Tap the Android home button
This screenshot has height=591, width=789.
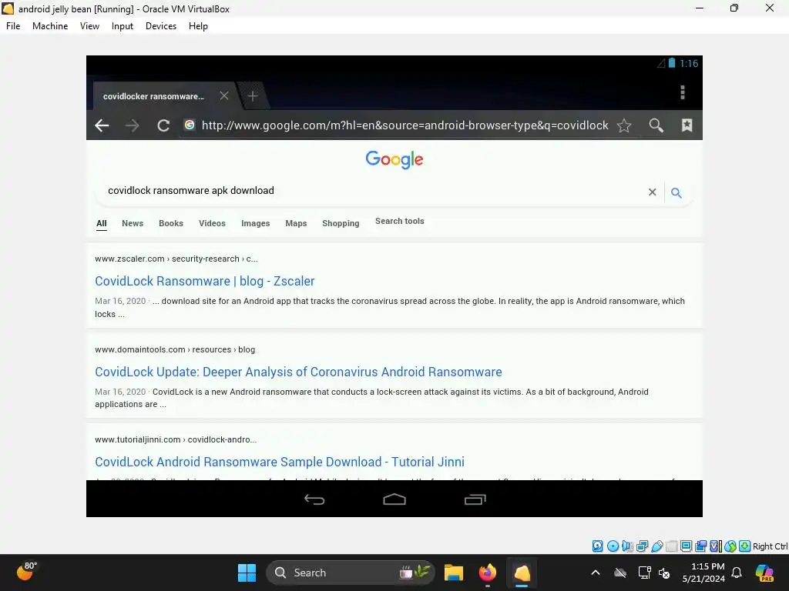(x=394, y=499)
